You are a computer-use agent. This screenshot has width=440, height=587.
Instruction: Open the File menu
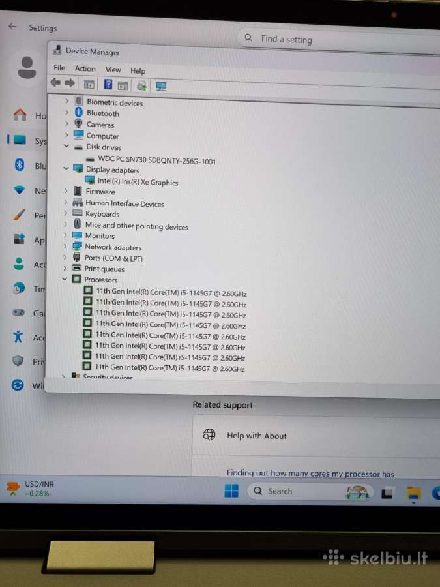[x=59, y=67]
